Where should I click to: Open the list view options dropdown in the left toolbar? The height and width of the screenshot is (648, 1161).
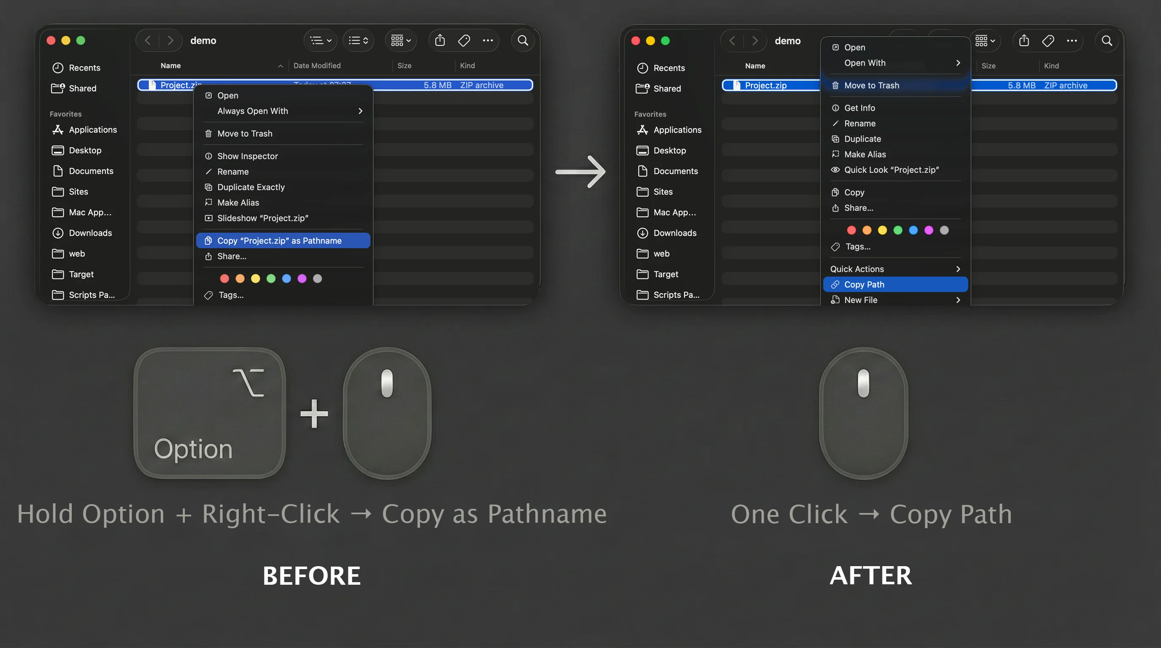click(321, 40)
